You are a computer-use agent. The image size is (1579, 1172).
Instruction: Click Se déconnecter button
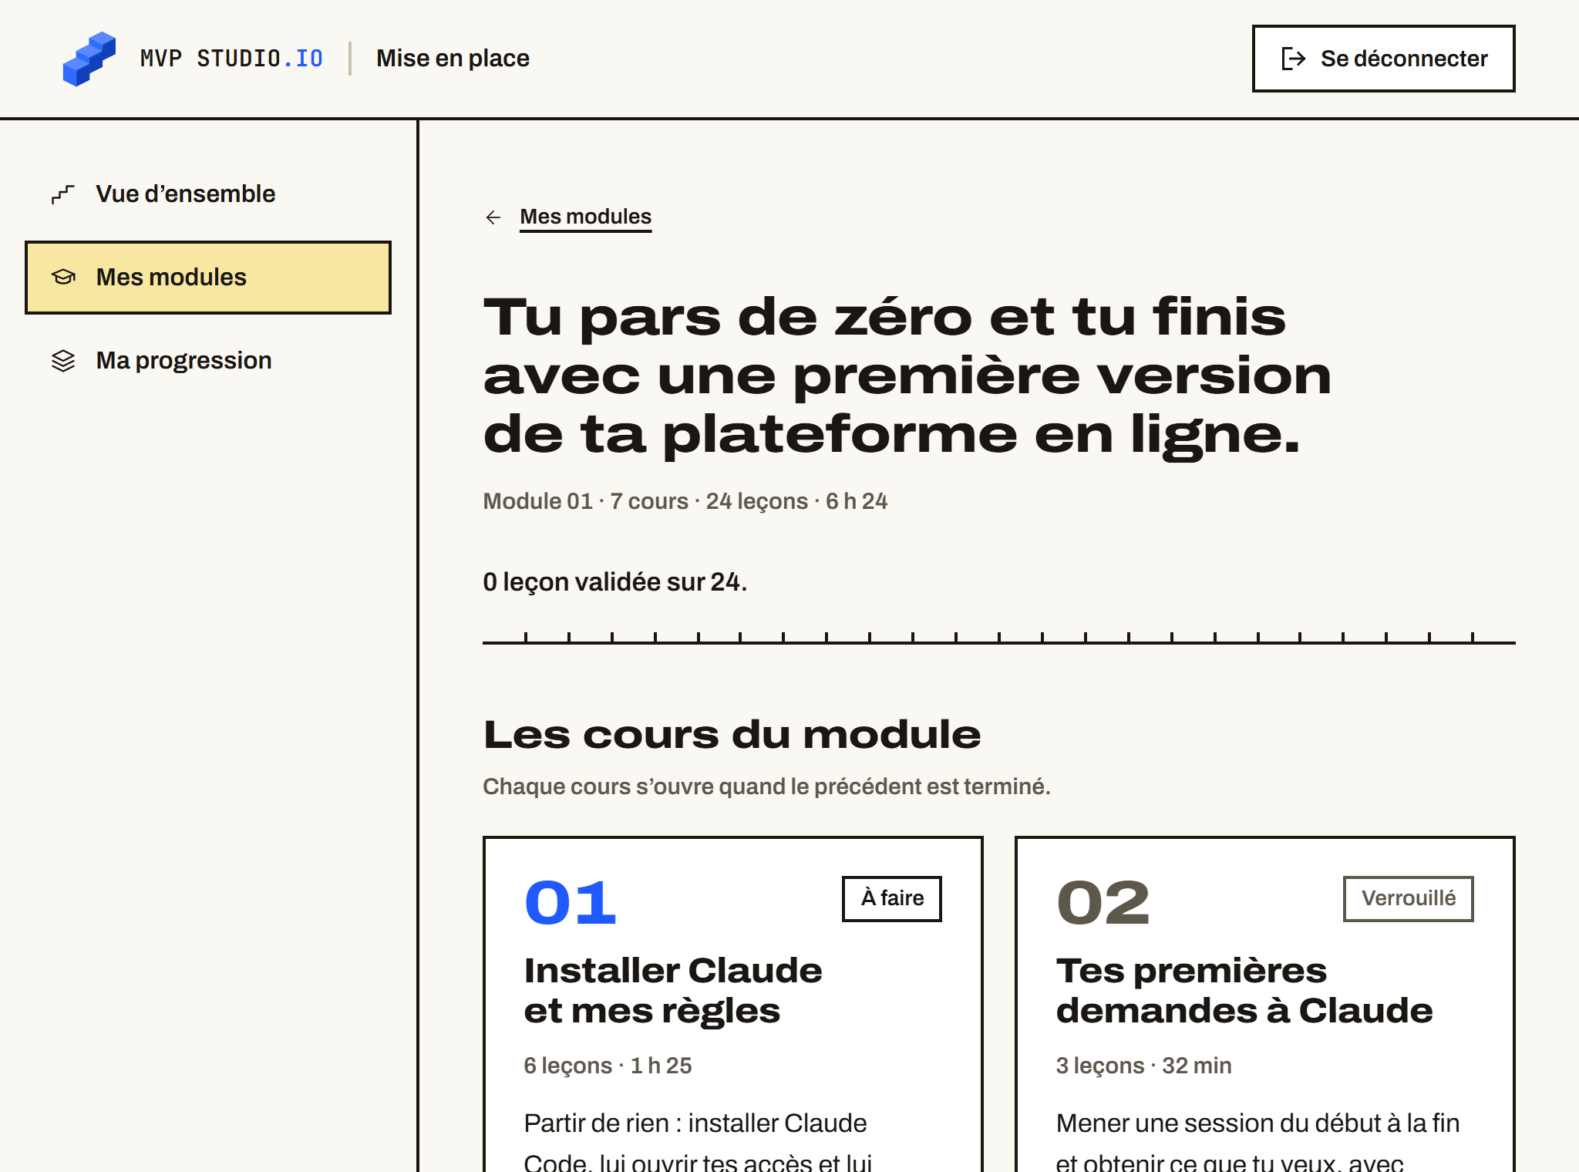1383,59
